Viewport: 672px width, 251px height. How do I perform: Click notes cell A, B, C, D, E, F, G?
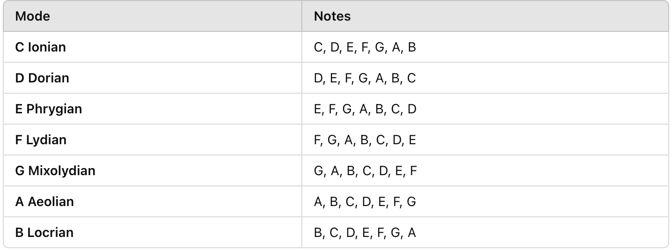pos(365,202)
